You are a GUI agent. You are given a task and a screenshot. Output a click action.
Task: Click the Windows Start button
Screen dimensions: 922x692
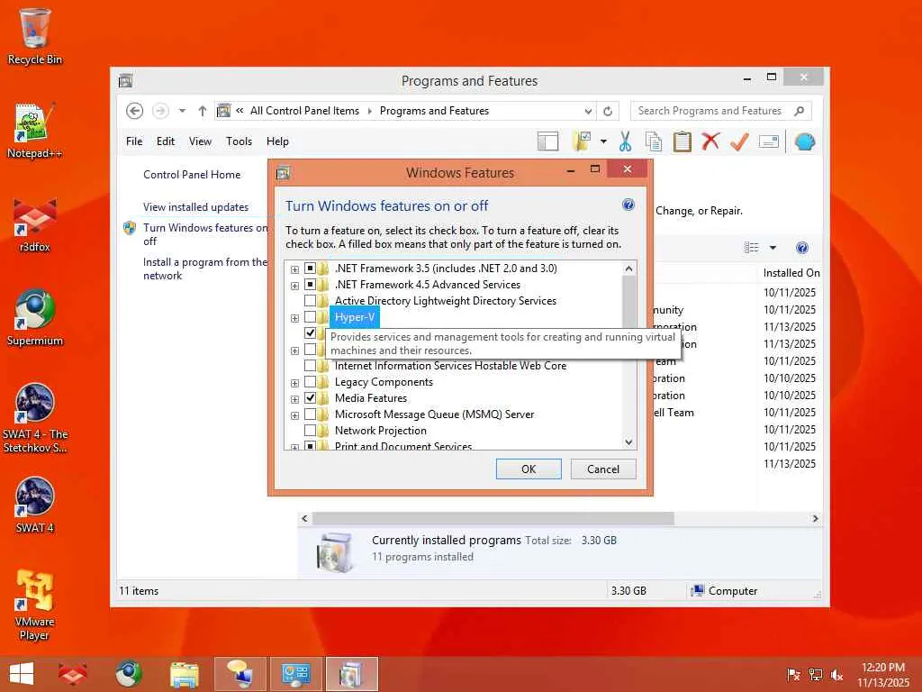22,674
